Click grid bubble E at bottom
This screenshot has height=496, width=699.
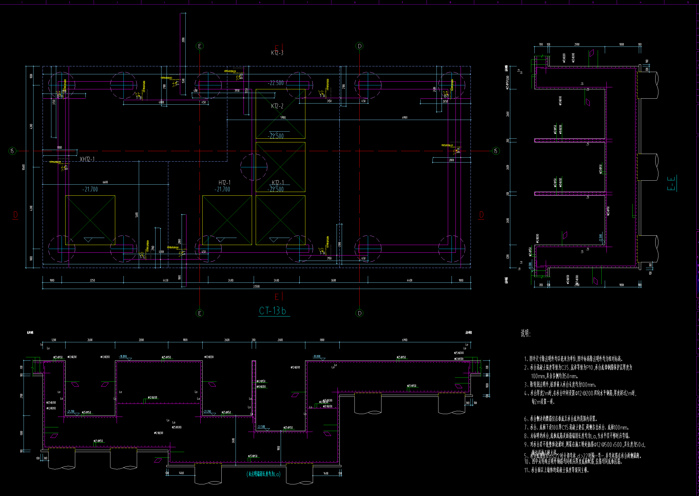pyautogui.click(x=200, y=313)
